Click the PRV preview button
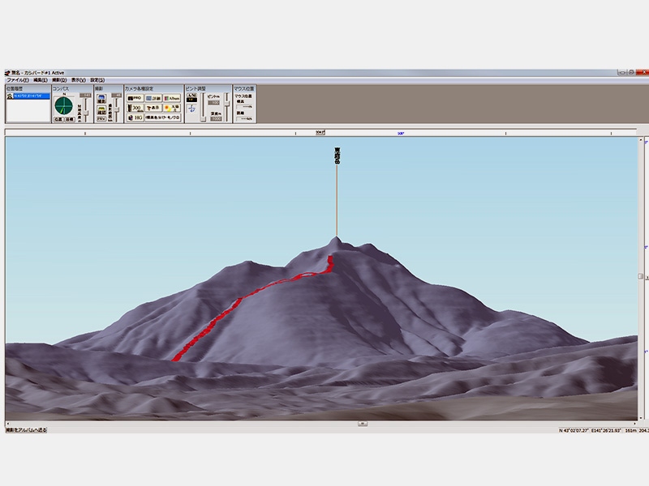649x486 pixels. pyautogui.click(x=101, y=118)
